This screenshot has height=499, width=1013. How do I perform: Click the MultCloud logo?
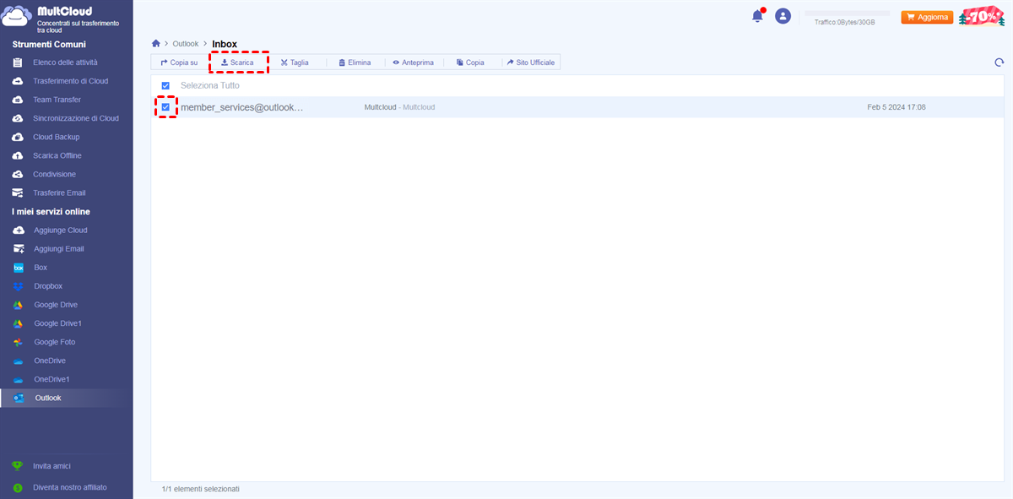pyautogui.click(x=59, y=18)
